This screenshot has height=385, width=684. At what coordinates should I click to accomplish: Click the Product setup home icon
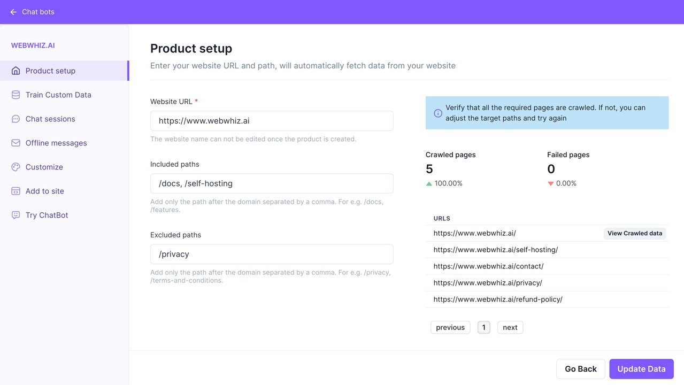[x=16, y=71]
